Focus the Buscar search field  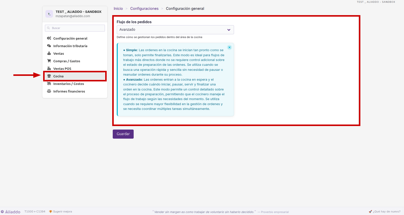pos(75,28)
